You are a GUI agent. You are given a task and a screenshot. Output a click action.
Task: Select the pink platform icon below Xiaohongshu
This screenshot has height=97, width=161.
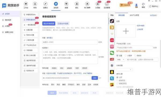pos(112,46)
